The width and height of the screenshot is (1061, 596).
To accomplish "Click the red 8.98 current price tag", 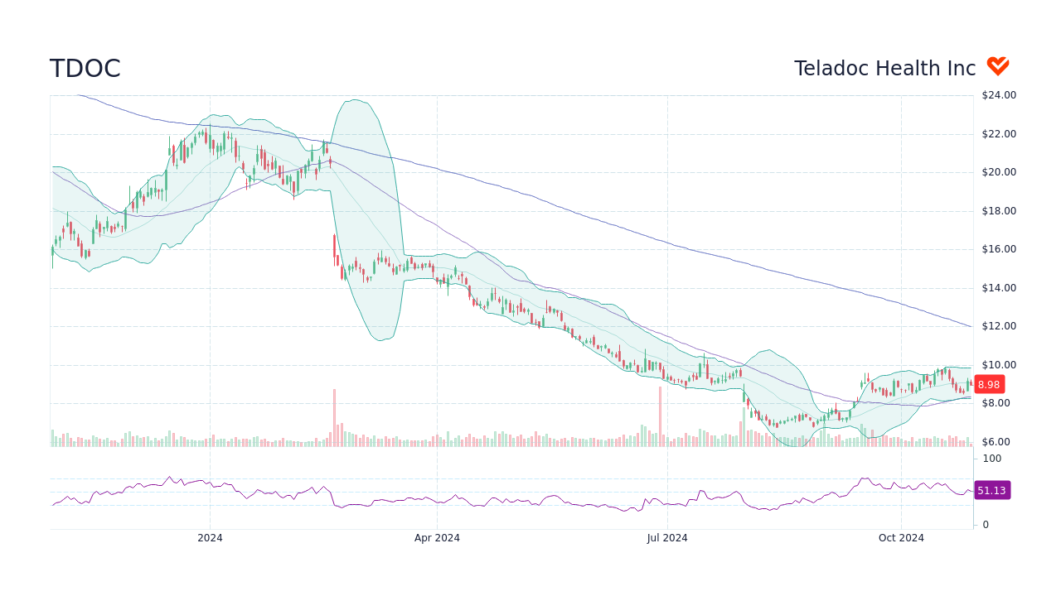I will (989, 384).
